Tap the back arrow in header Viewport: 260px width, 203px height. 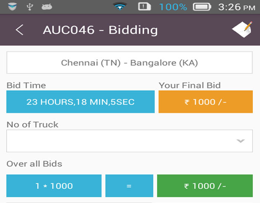(x=19, y=30)
